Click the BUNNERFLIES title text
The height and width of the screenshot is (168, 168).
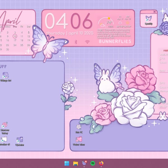pyautogui.click(x=115, y=41)
